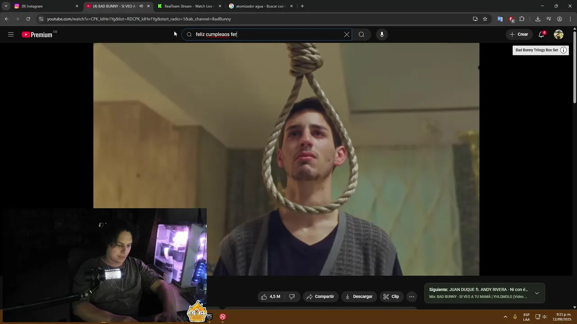Image resolution: width=577 pixels, height=324 pixels.
Task: Open the red extension with badge 1
Action: coord(511,19)
